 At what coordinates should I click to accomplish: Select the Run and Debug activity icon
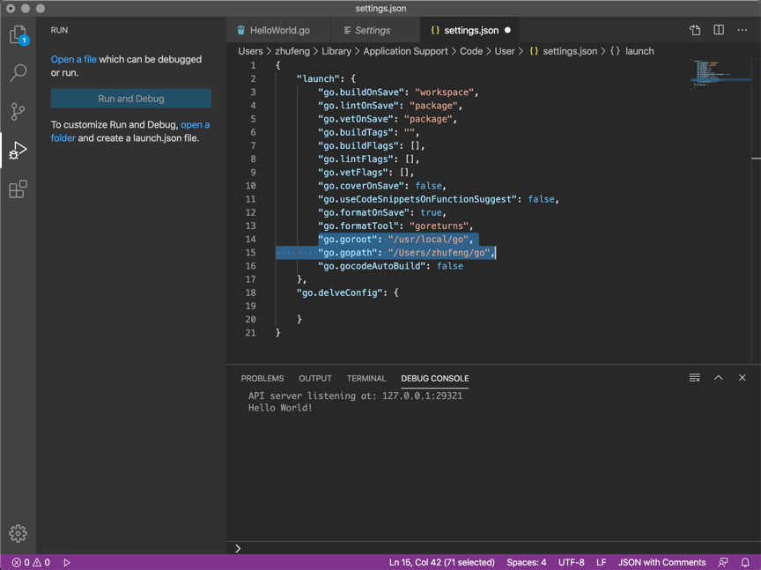coord(18,150)
